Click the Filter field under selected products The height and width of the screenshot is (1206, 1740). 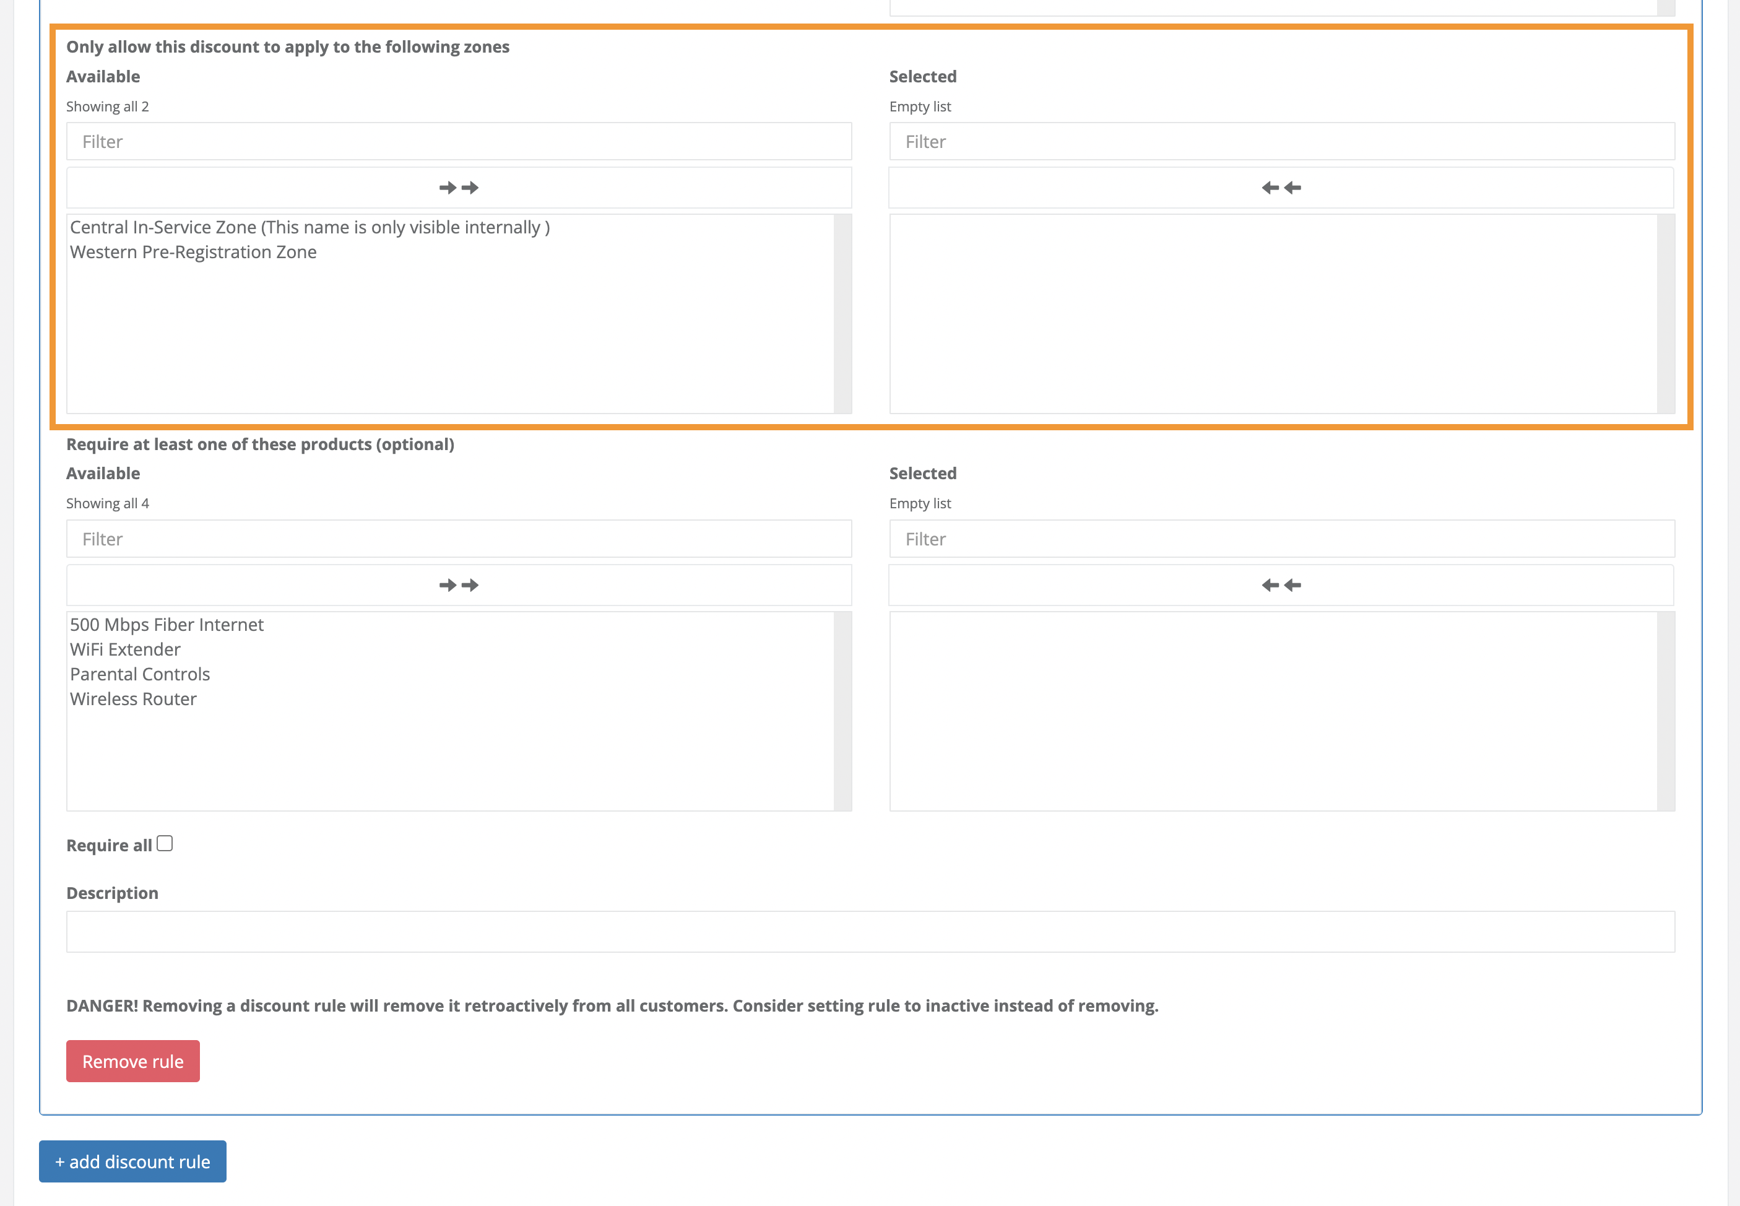pyautogui.click(x=1281, y=539)
